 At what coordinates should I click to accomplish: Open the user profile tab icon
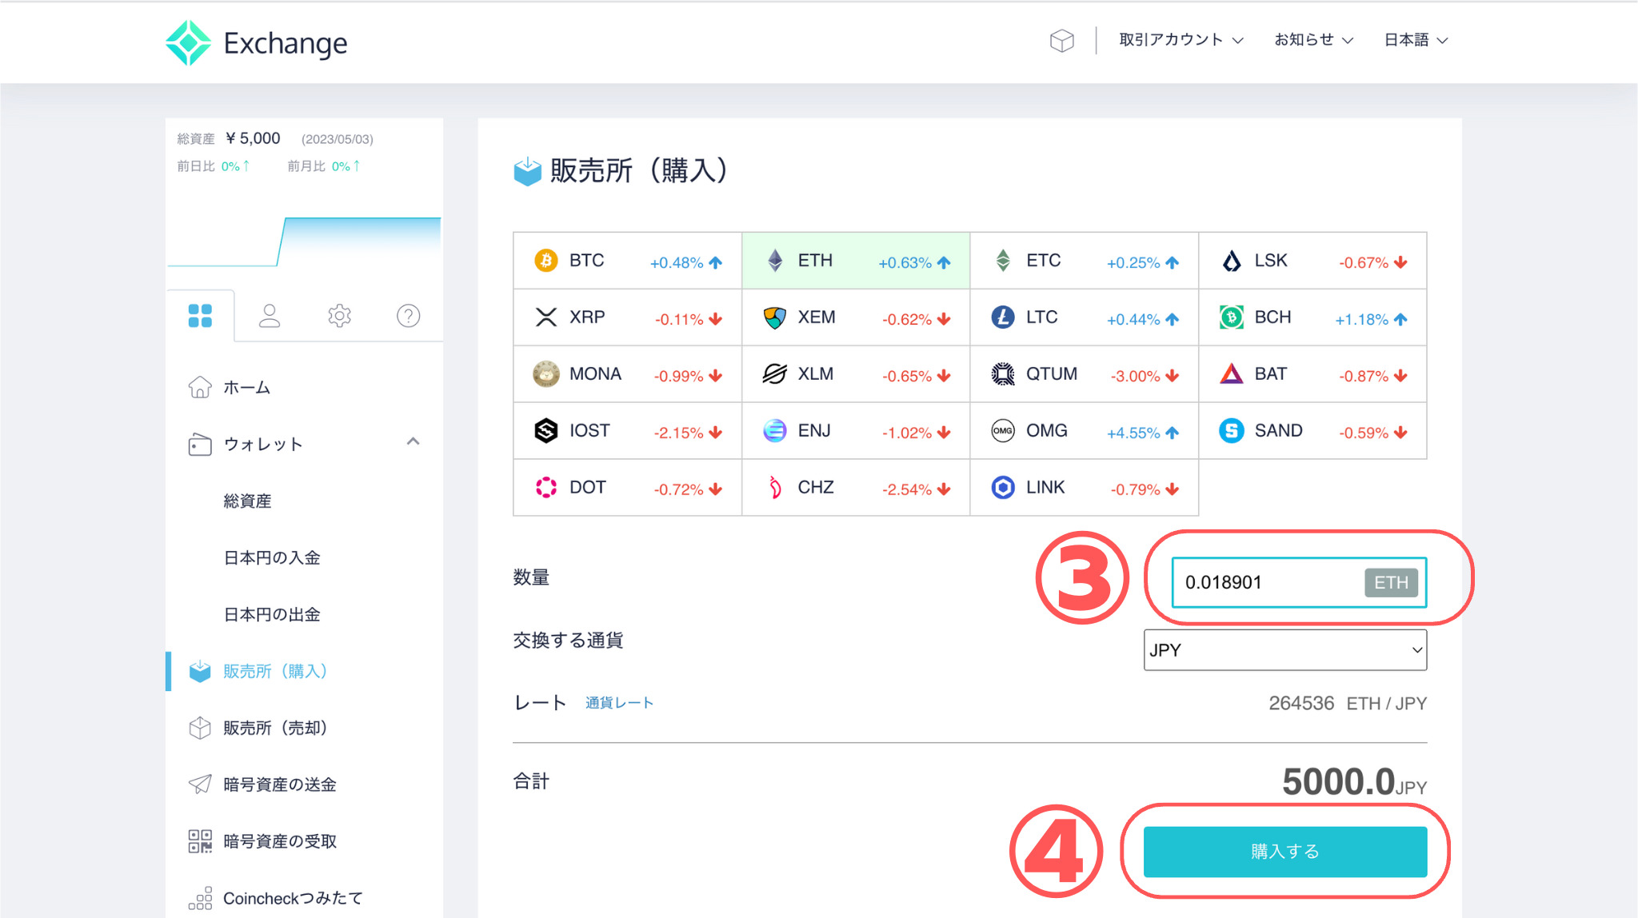270,316
